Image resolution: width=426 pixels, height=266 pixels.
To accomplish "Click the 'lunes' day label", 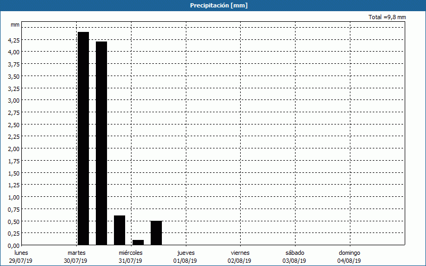I will [x=21, y=253].
